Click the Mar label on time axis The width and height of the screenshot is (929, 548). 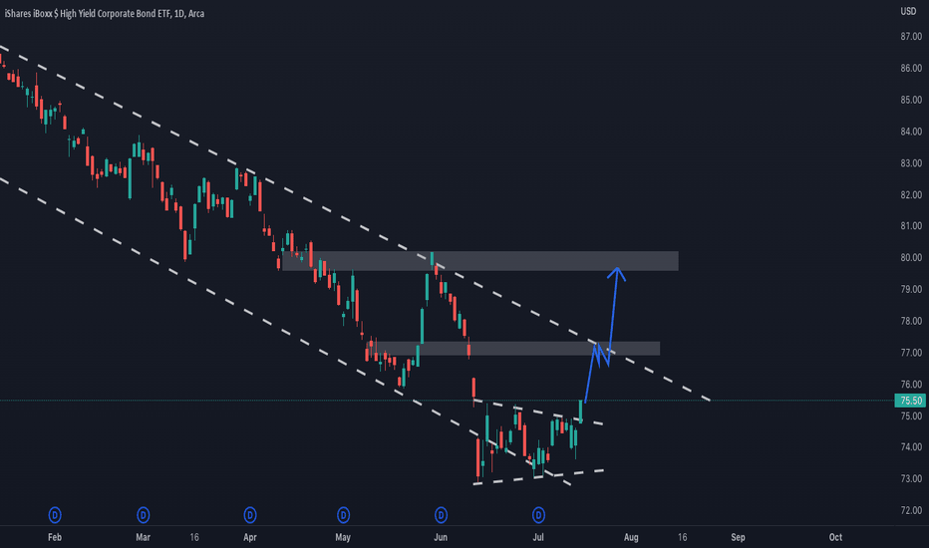[143, 537]
